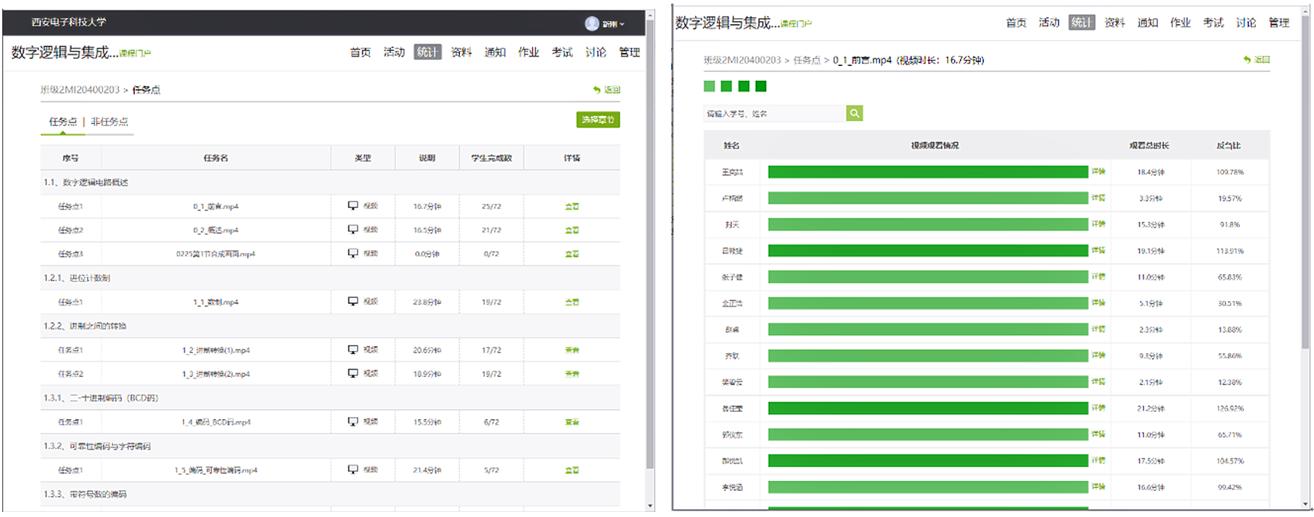
Task: Click the darkest green legend square
Action: pyautogui.click(x=760, y=86)
